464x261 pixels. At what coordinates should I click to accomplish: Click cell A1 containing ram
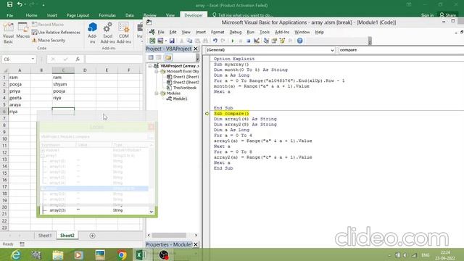coord(20,78)
